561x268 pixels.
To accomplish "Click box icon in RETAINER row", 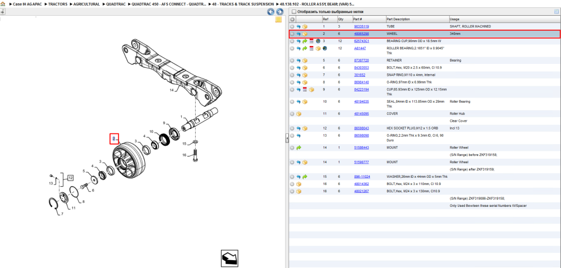I will tap(305, 61).
